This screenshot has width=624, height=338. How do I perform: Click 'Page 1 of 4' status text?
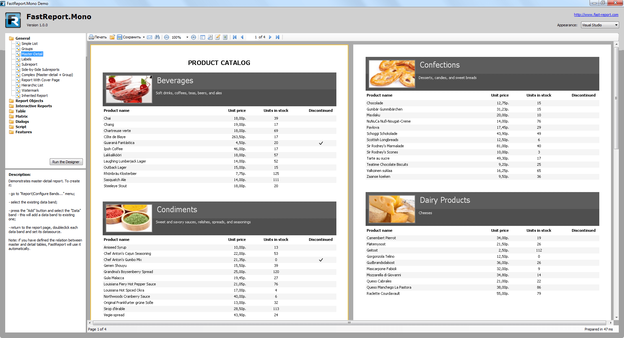click(97, 329)
